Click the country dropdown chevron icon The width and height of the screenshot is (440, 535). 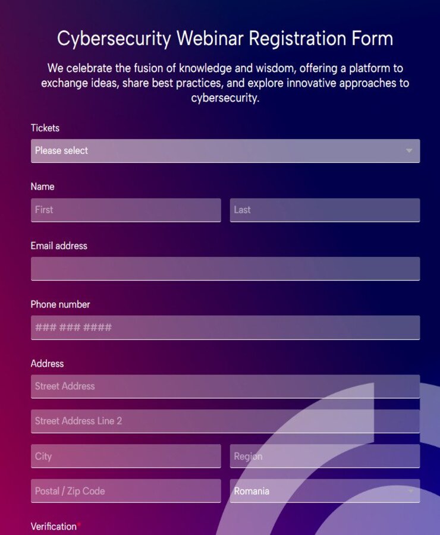pos(411,491)
